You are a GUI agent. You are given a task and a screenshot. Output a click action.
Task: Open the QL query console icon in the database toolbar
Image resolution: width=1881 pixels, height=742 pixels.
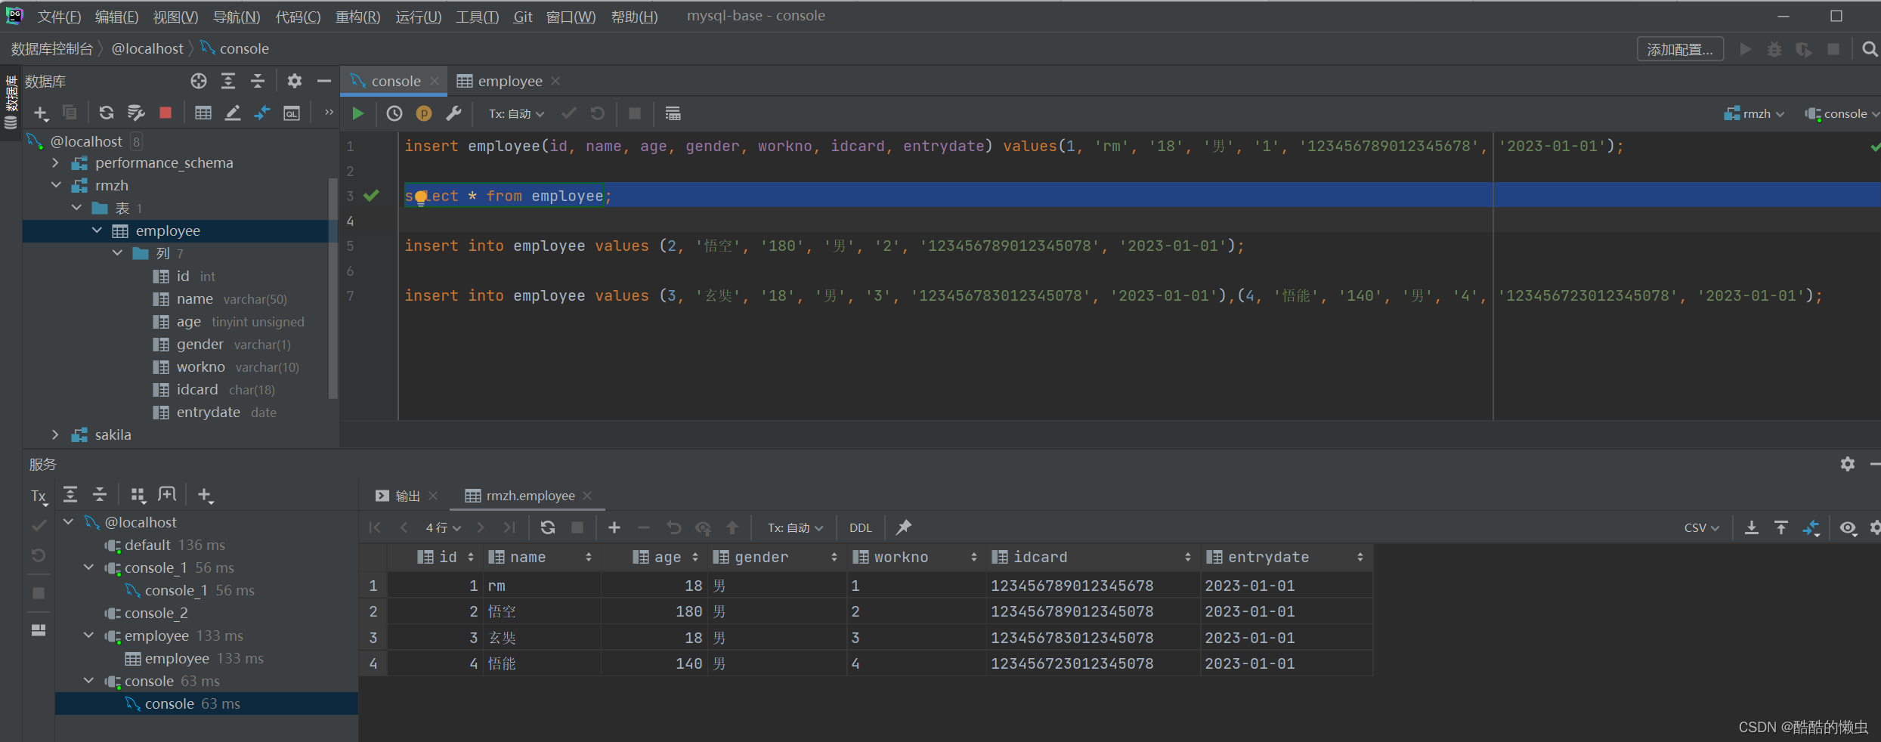click(292, 113)
